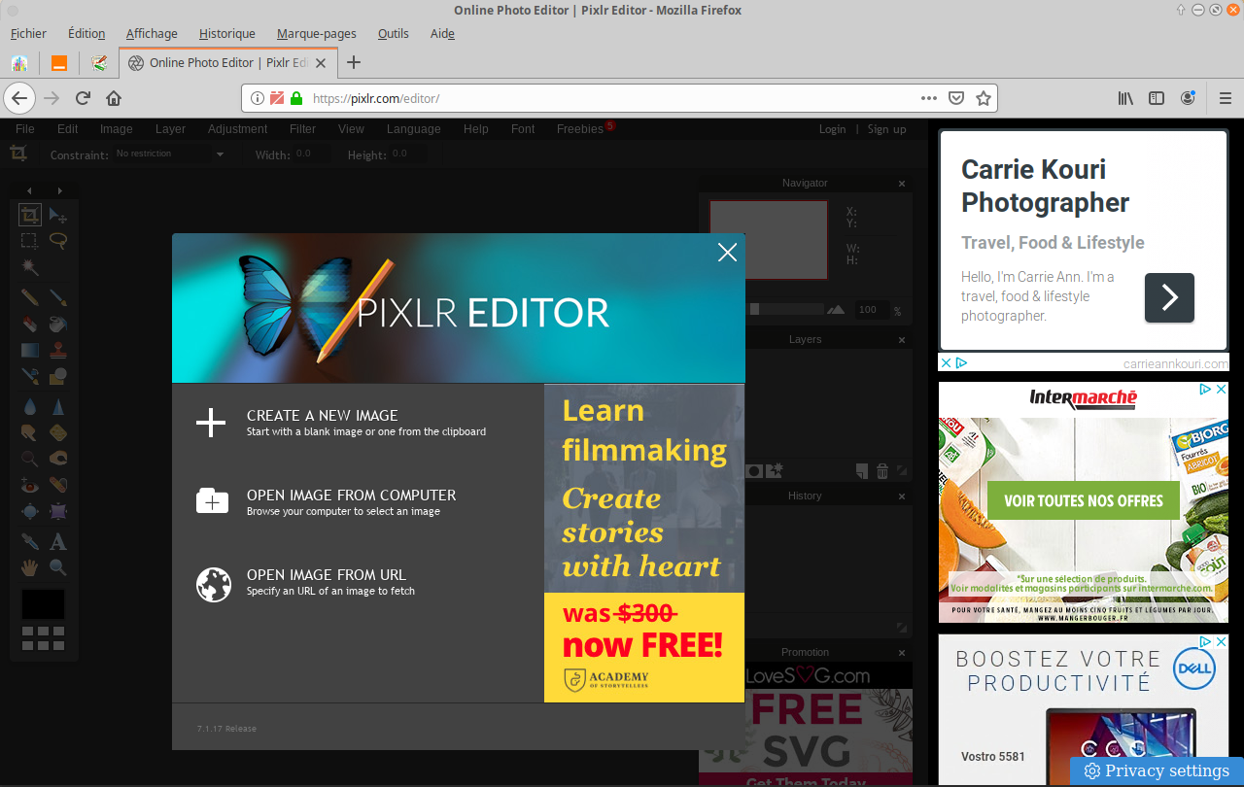Close the Layers panel
Screen dimensions: 1244x787
point(902,340)
